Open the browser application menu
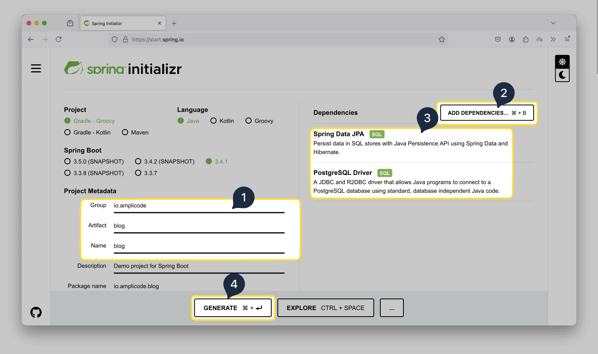The image size is (598, 354). (567, 39)
